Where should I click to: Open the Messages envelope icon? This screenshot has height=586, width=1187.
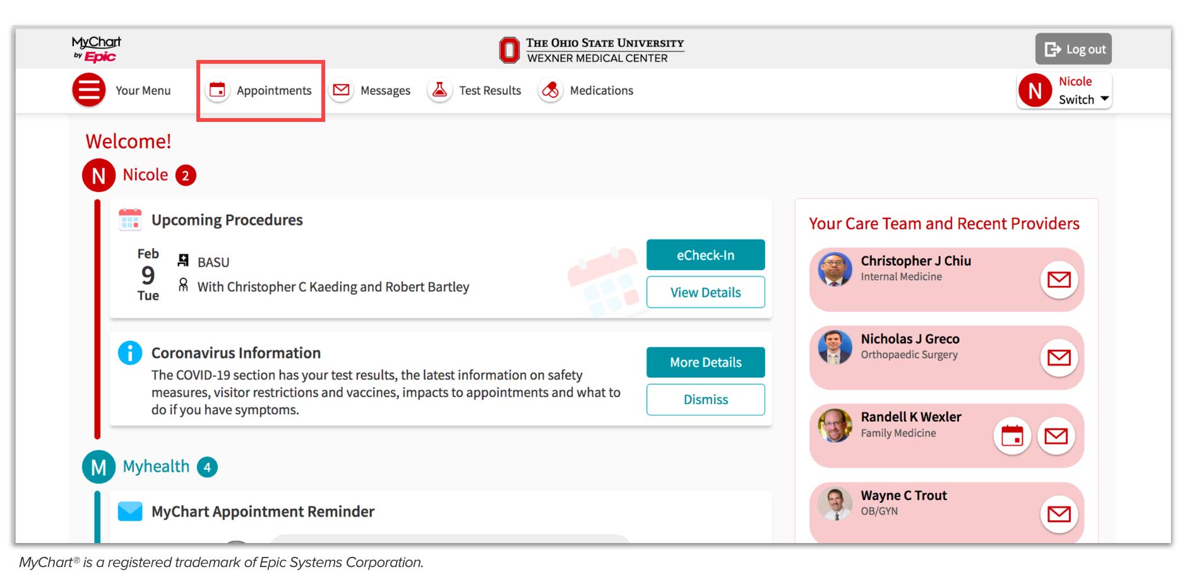(x=341, y=90)
